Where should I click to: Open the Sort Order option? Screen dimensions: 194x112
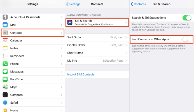97,37
